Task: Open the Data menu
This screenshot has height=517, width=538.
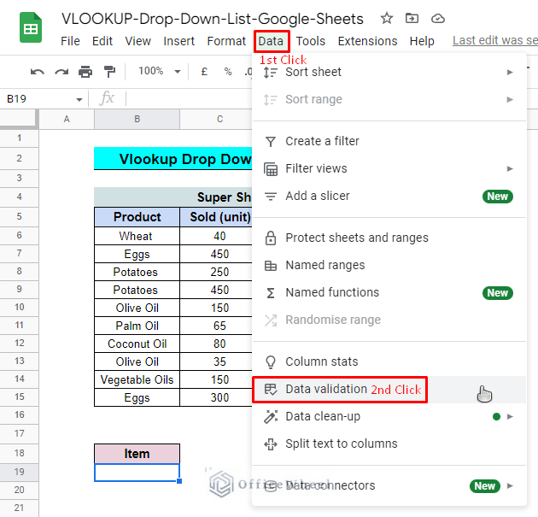Action: [271, 41]
